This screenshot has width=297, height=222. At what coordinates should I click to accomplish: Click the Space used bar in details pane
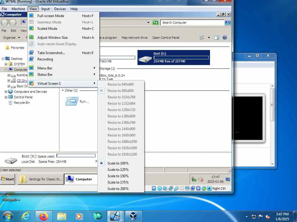pos(76,156)
